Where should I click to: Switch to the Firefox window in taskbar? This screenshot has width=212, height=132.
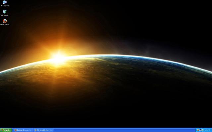click(23, 130)
